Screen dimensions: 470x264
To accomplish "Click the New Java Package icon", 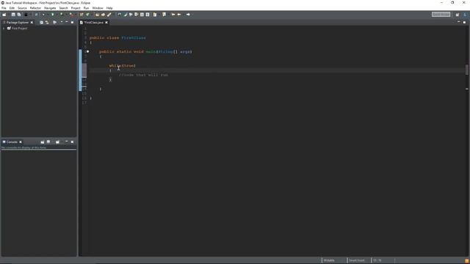I will point(82,15).
